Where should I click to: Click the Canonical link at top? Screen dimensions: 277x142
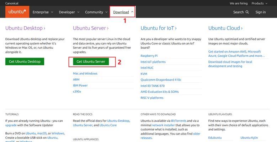(12, 3)
